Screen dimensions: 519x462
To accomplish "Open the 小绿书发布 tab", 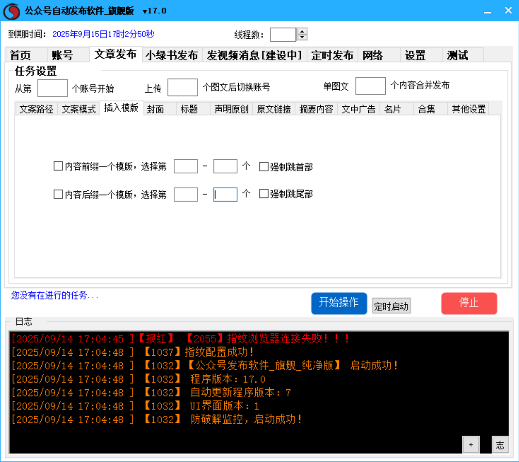I will (x=172, y=55).
